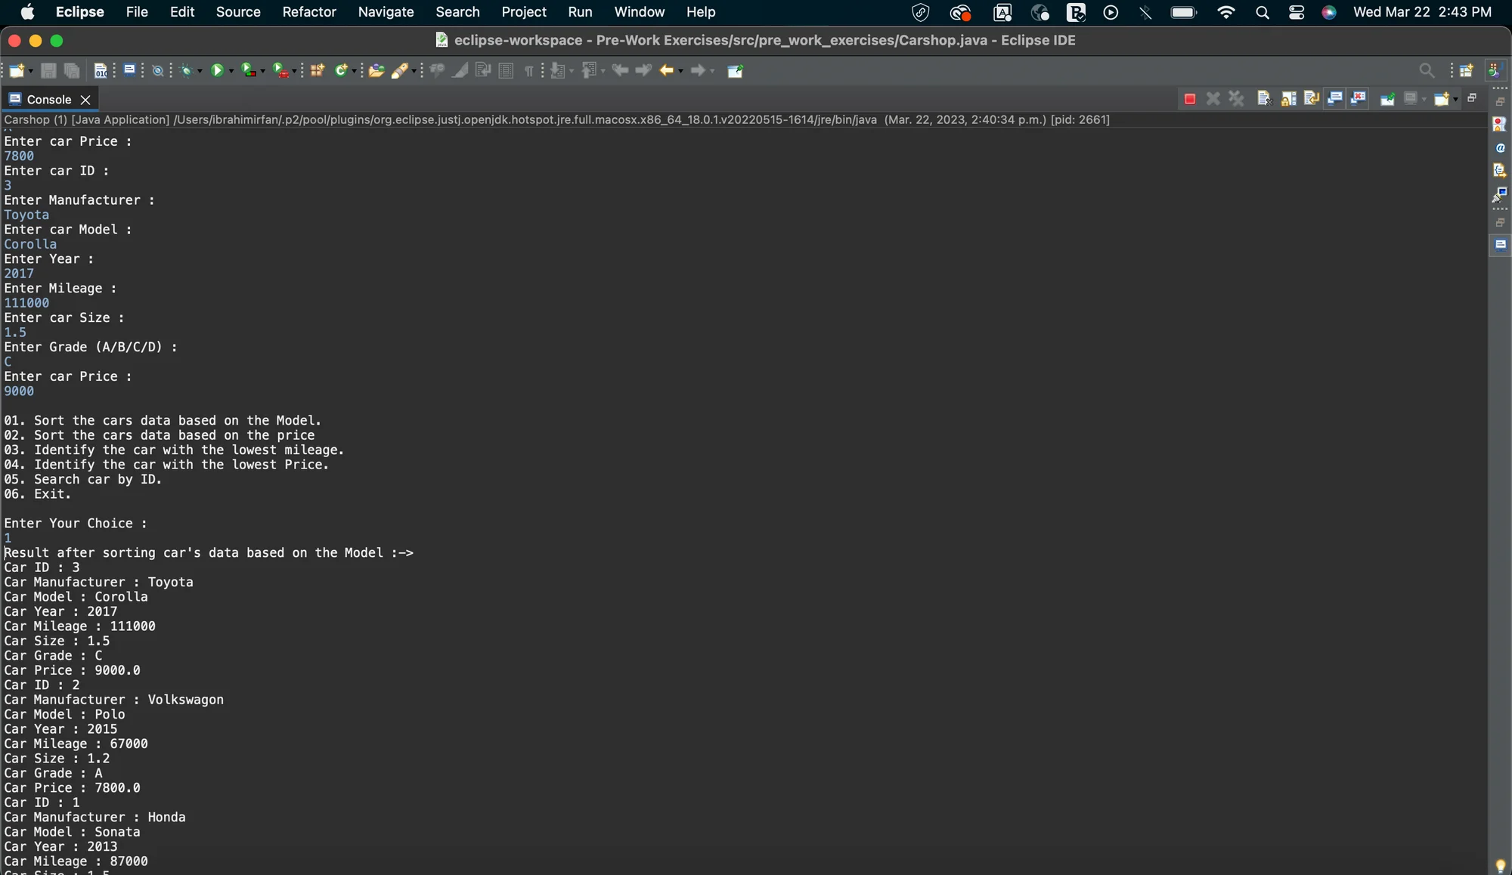Terminate the running program with red stop
Viewport: 1512px width, 875px height.
pos(1189,99)
